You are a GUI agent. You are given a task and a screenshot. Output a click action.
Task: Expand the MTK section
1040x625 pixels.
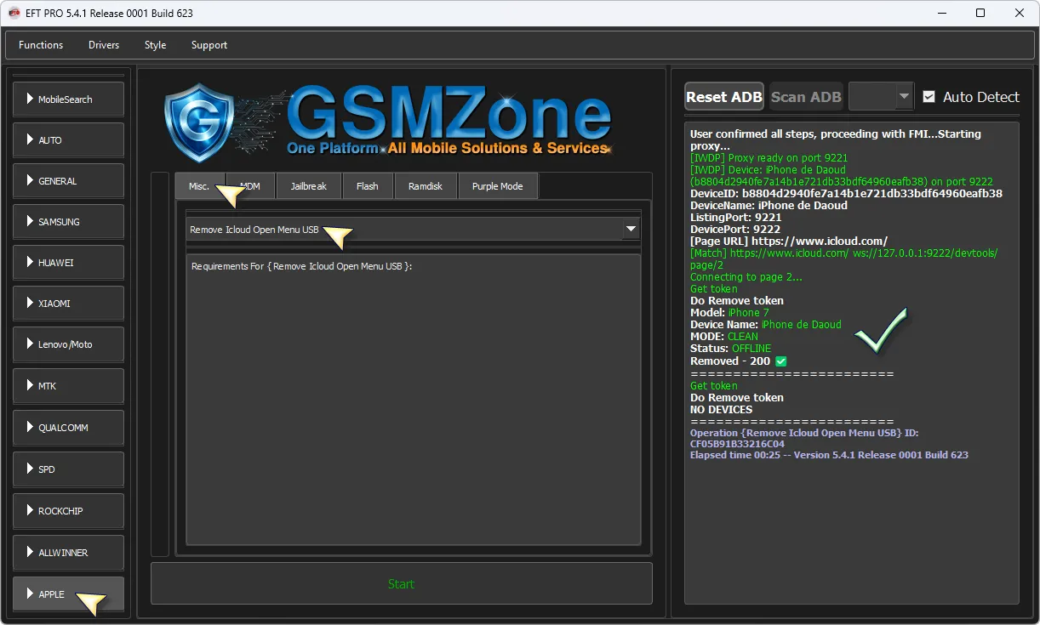[x=68, y=386]
